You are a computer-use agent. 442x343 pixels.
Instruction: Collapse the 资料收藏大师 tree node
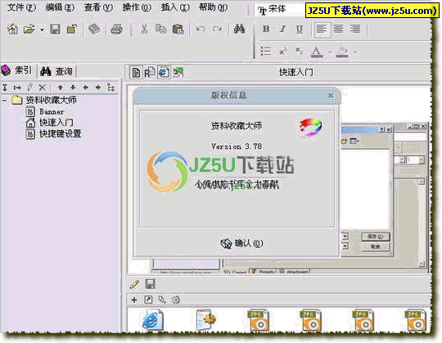[x=5, y=100]
